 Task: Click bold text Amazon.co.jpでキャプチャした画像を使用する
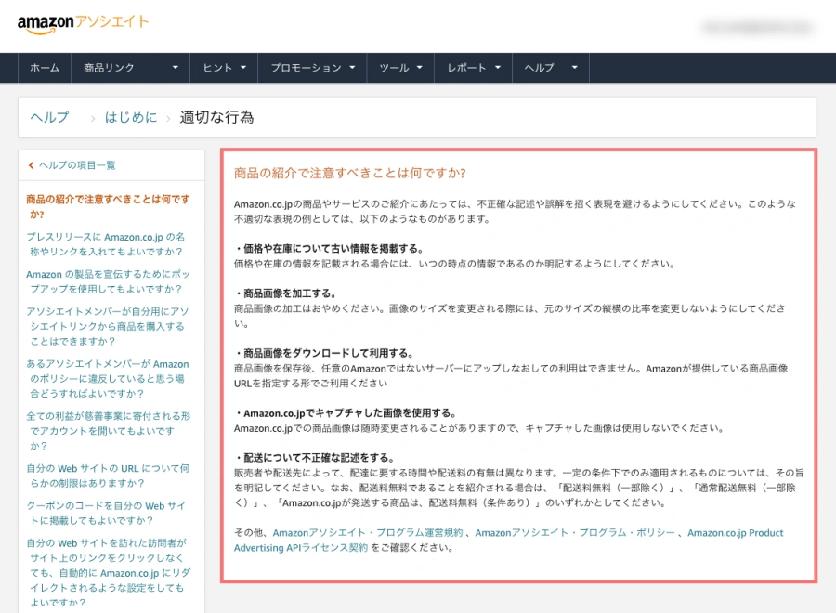click(350, 412)
